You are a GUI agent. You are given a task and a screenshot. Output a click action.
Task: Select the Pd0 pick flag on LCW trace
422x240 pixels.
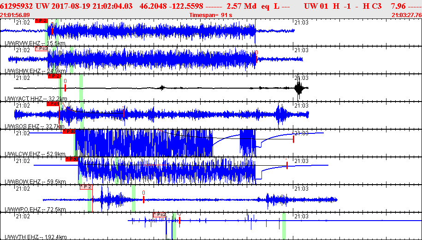pos(69,132)
